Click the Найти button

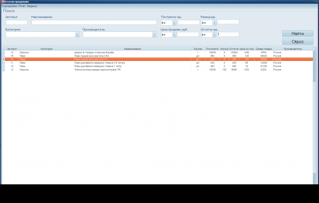[298, 33]
